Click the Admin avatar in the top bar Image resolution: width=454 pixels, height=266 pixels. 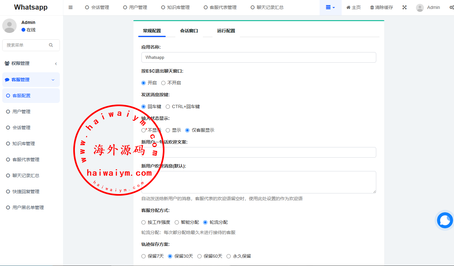tap(420, 8)
